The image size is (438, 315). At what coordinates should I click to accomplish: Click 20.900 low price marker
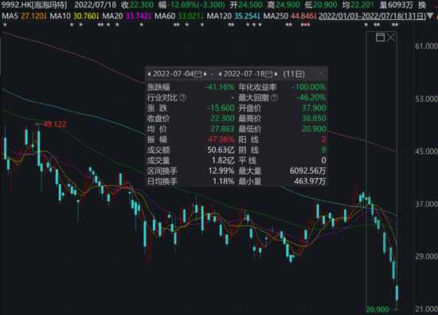(377, 309)
